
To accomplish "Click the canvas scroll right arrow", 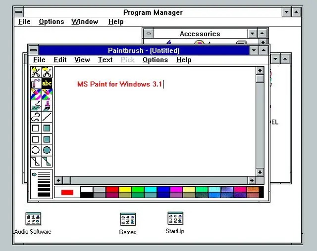I will [252, 180].
